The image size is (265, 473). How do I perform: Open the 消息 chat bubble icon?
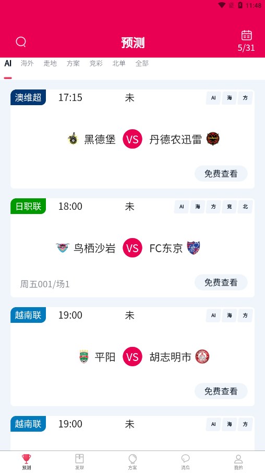coord(185,459)
